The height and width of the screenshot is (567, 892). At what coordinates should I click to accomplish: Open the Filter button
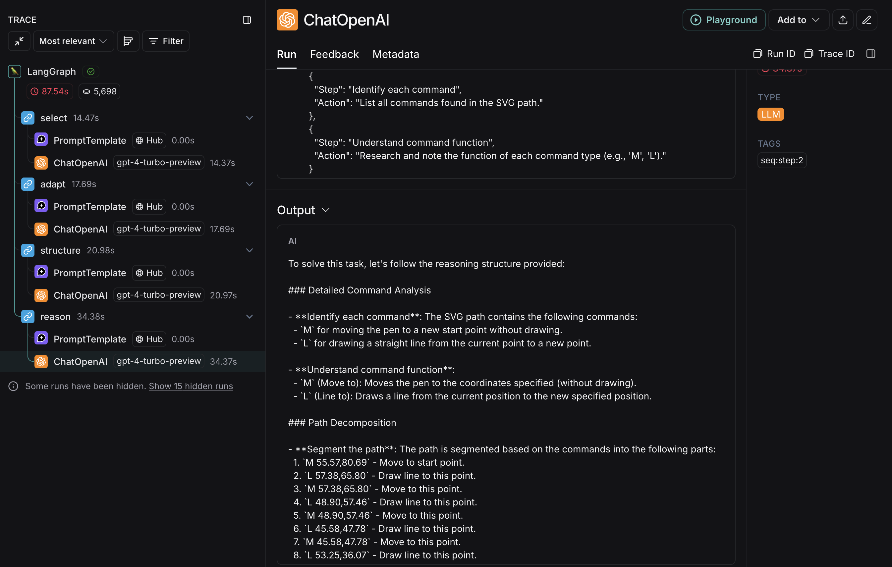[x=166, y=41]
